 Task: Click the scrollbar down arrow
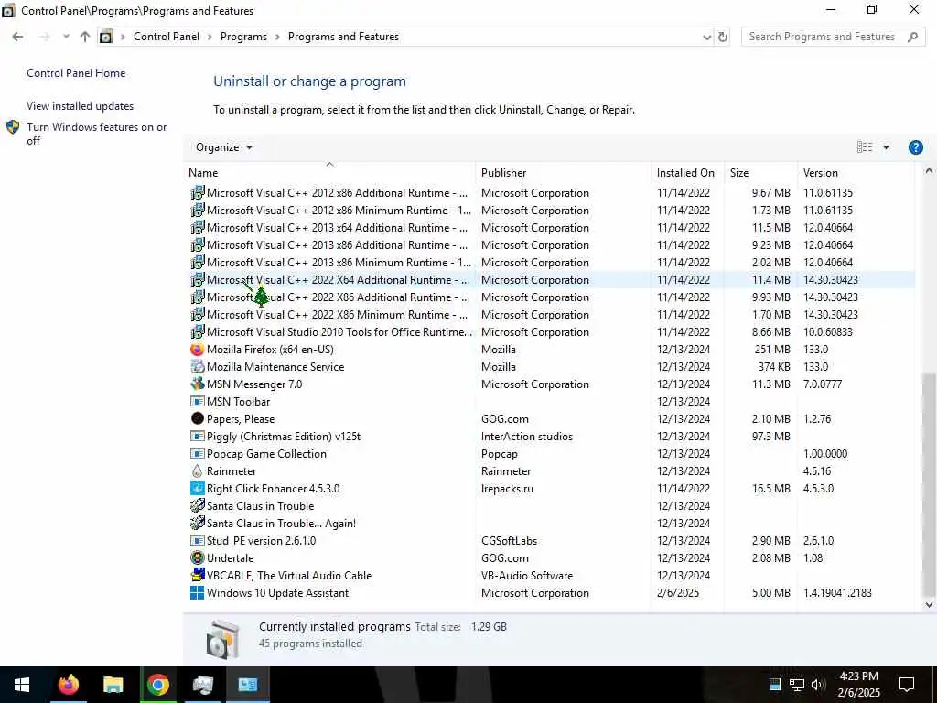pos(929,604)
